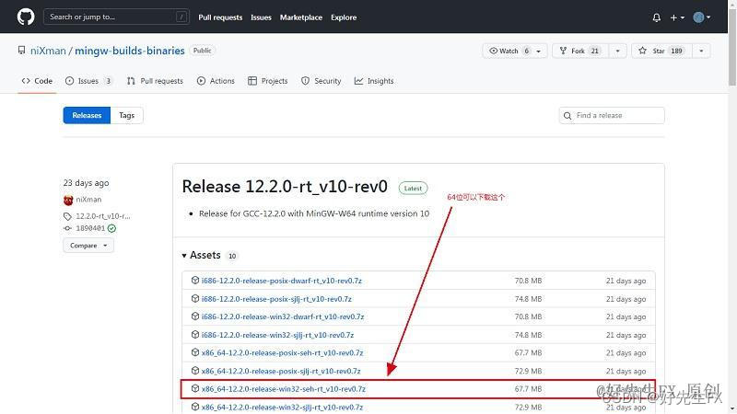Viewport: 737px width, 414px height.
Task: Click niXman avatar image in release sidebar
Action: [x=68, y=200]
